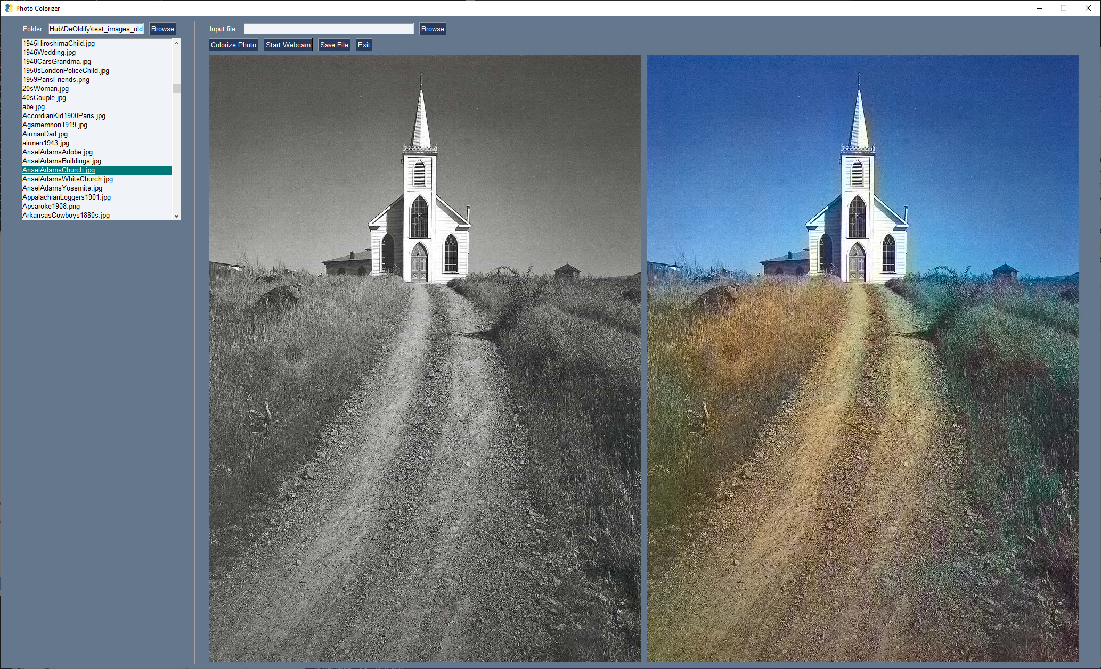1101x669 pixels.
Task: Minimize the Photo Colorizer window
Action: [1040, 8]
